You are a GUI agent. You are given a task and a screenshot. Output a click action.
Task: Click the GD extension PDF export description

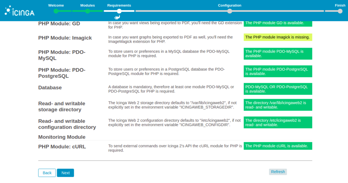pyautogui.click(x=175, y=25)
